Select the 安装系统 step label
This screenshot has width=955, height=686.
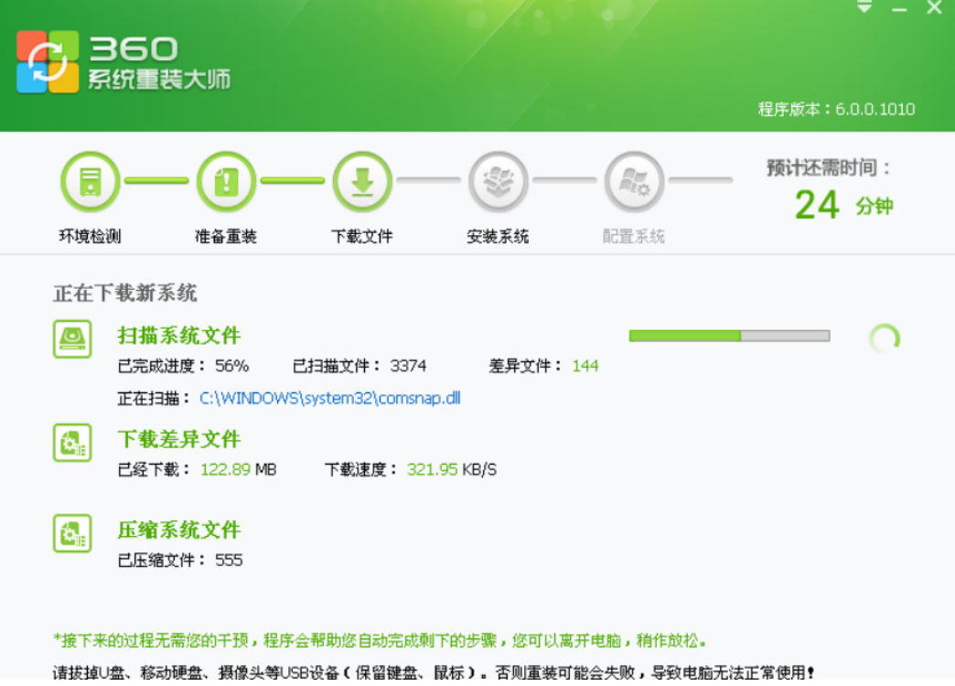pyautogui.click(x=498, y=237)
